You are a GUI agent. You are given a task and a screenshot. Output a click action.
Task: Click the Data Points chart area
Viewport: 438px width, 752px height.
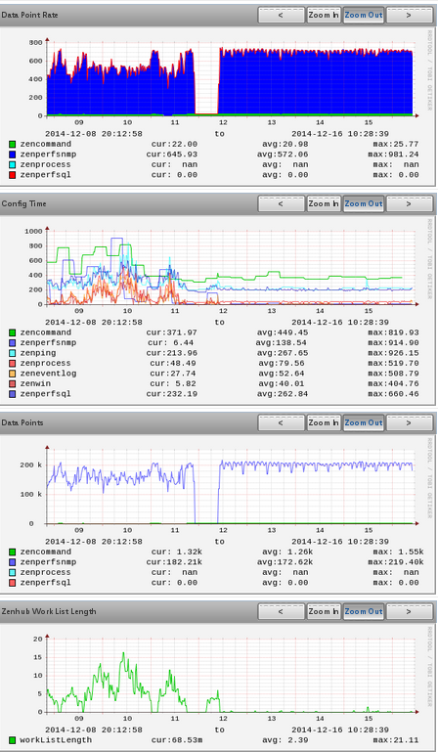231,485
